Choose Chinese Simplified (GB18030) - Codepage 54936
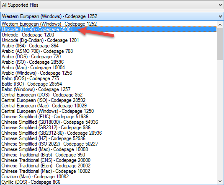Screen dimensions: 224x185 [109, 122]
